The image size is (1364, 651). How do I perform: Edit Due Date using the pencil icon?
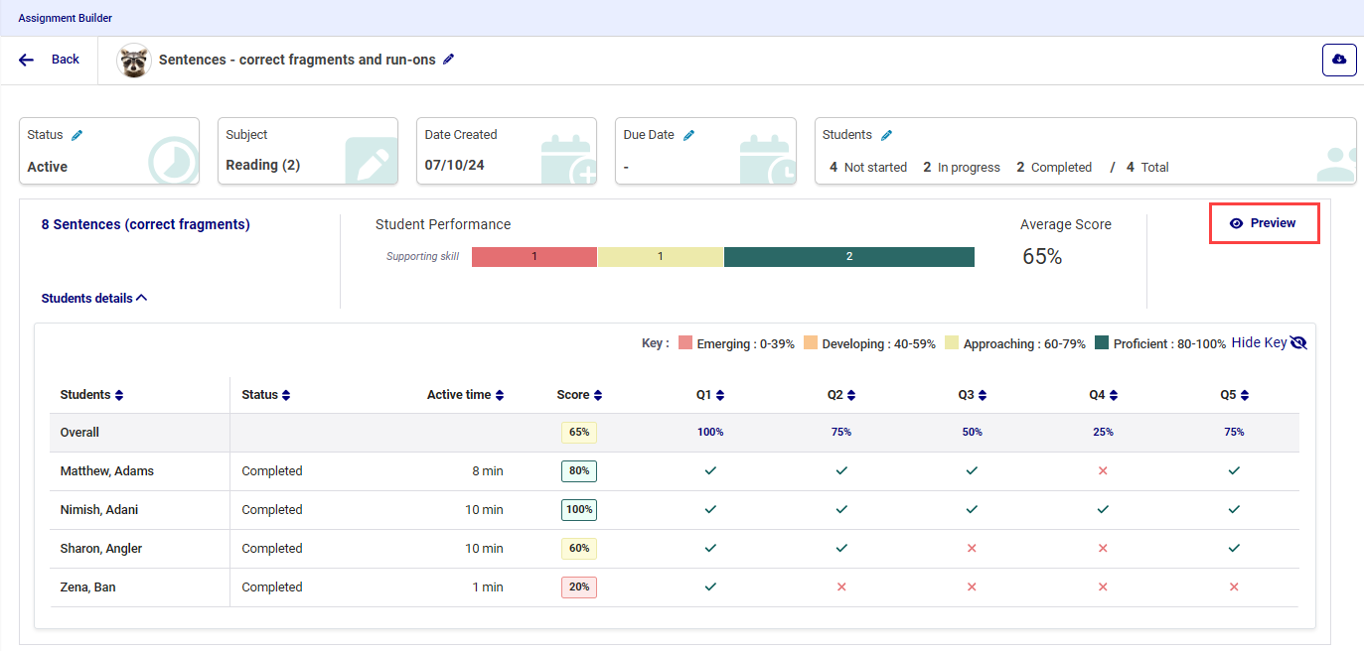(x=688, y=135)
